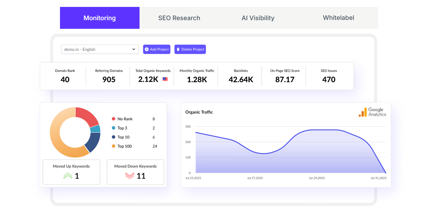The width and height of the screenshot is (431, 212).
Task: Select the Referring Domains value 905
Action: [109, 79]
